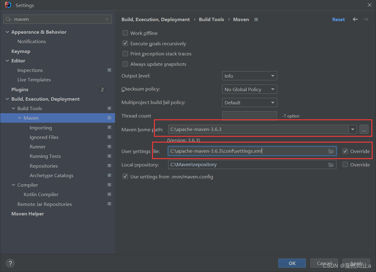Focus the Local repository path field
This screenshot has height=272, width=376.
252,165
